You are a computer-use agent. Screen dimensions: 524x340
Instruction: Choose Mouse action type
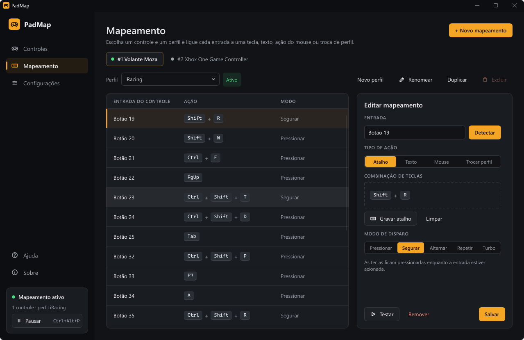tap(441, 162)
